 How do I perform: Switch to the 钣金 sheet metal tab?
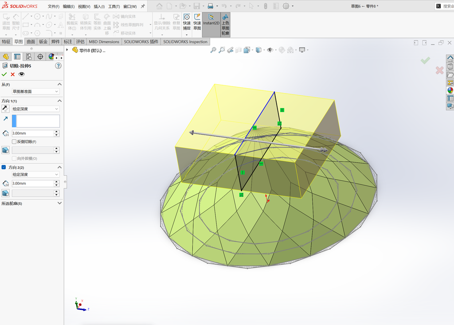point(43,42)
